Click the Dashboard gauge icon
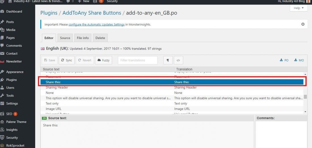312x148 pixels. [2, 12]
